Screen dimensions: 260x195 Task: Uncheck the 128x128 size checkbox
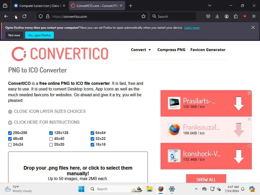click(x=51, y=133)
